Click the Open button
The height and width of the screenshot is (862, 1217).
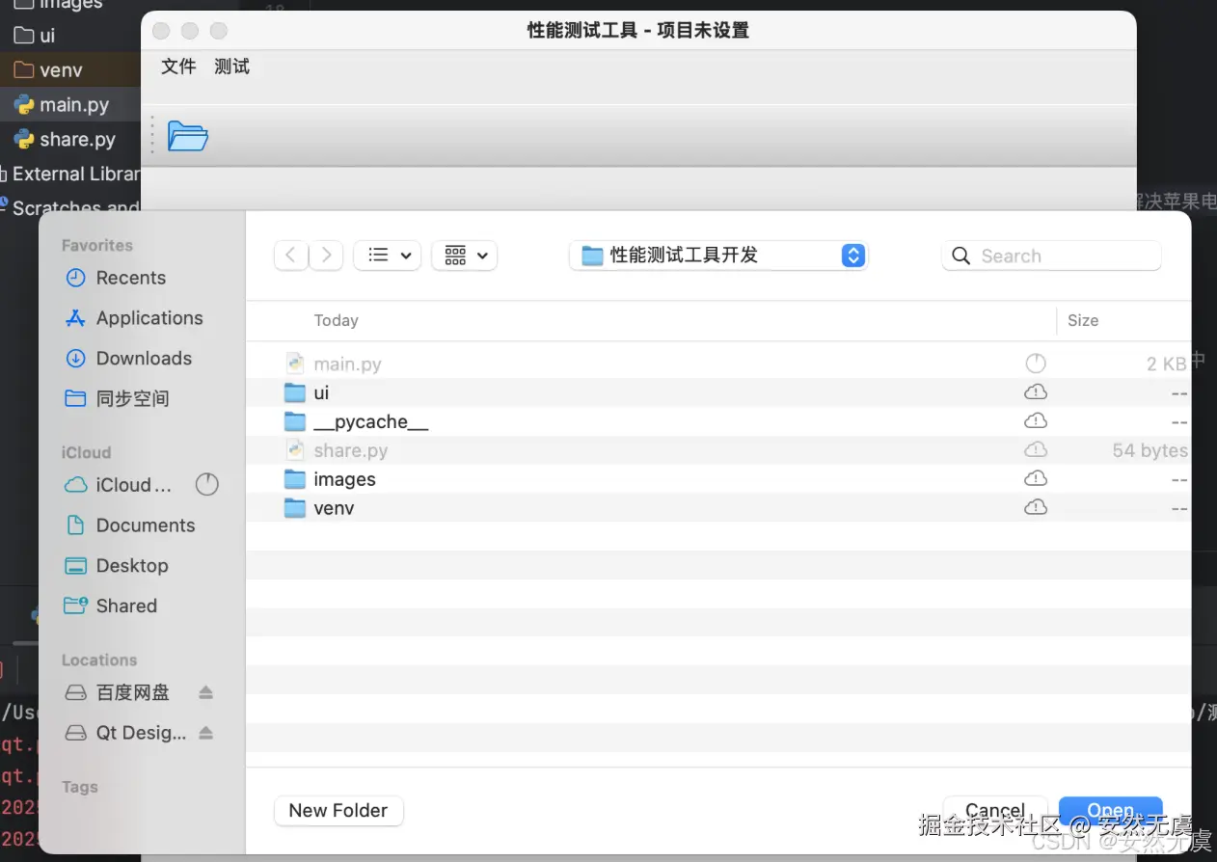1111,811
